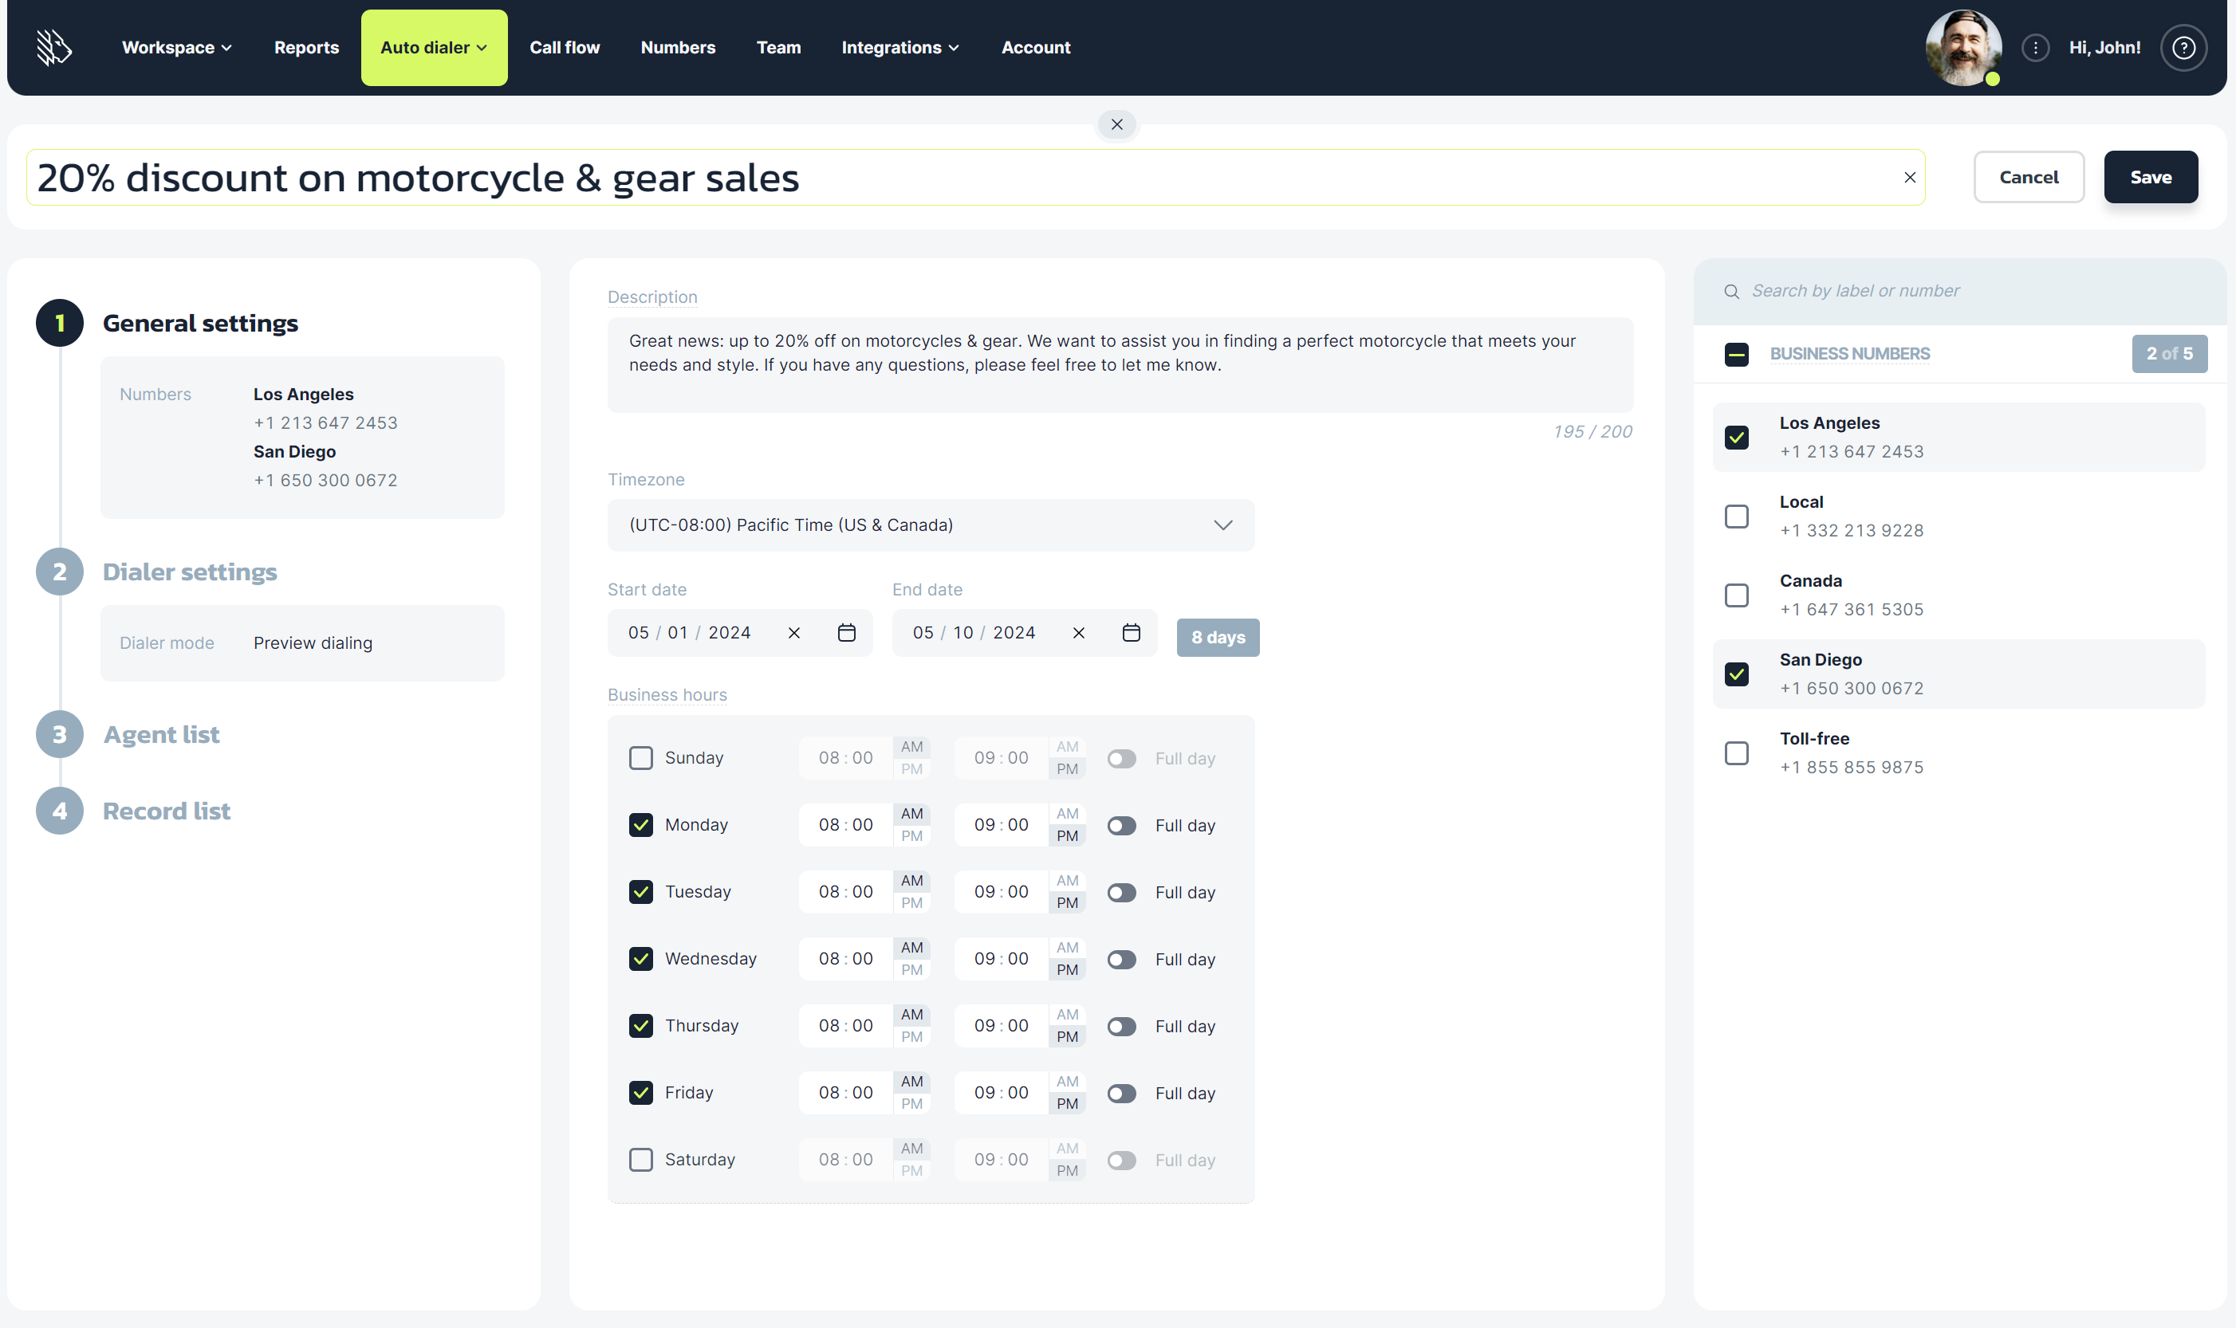Clear the campaign title text
Screen dimensions: 2236x1328
1909,177
